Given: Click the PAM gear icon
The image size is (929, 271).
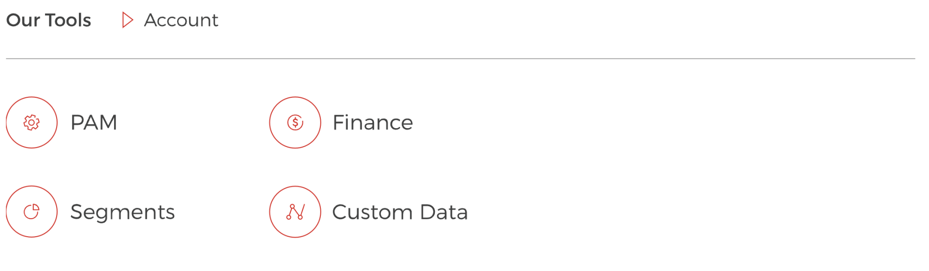Looking at the screenshot, I should coord(31,122).
